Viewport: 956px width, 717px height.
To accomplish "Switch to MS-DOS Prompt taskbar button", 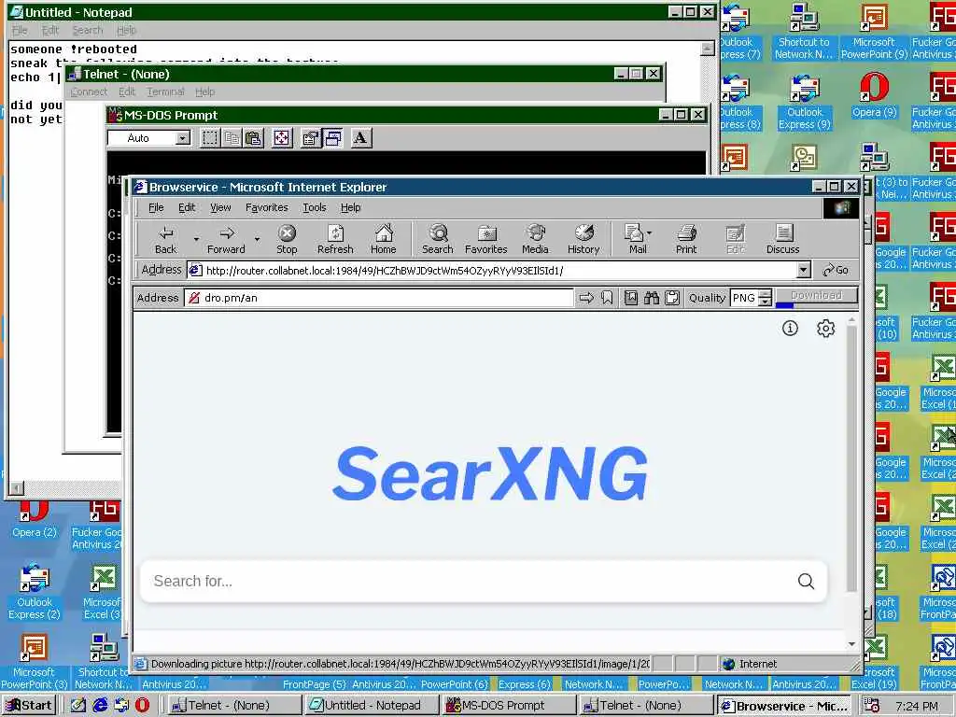I will pyautogui.click(x=509, y=706).
